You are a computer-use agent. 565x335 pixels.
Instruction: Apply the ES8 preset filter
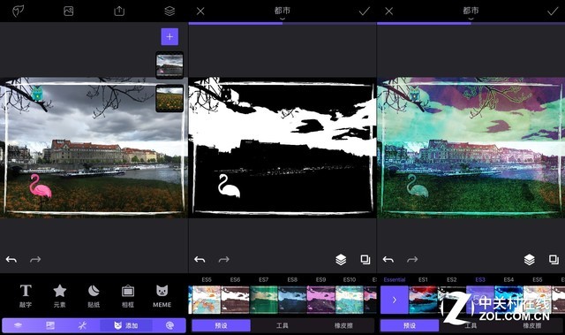292,300
